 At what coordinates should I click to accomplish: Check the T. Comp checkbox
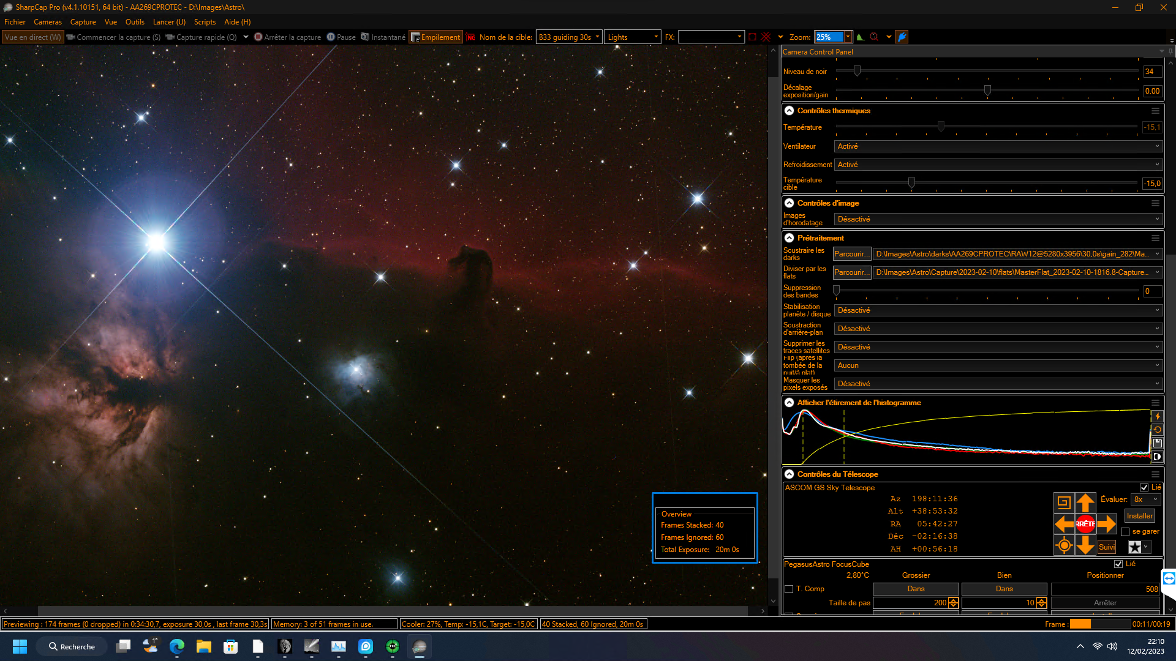tap(789, 589)
